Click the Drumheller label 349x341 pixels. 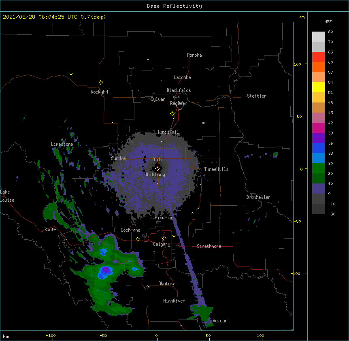[x=258, y=197]
